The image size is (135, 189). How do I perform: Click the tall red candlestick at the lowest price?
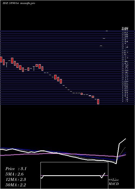[98, 102]
